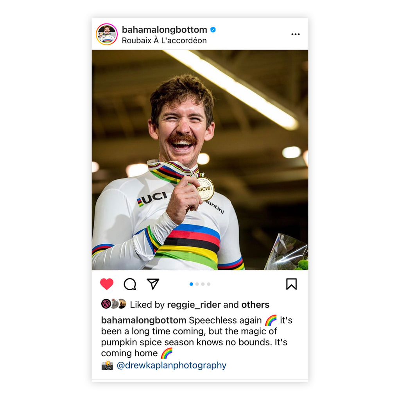Click the blue verified badge

(213, 30)
